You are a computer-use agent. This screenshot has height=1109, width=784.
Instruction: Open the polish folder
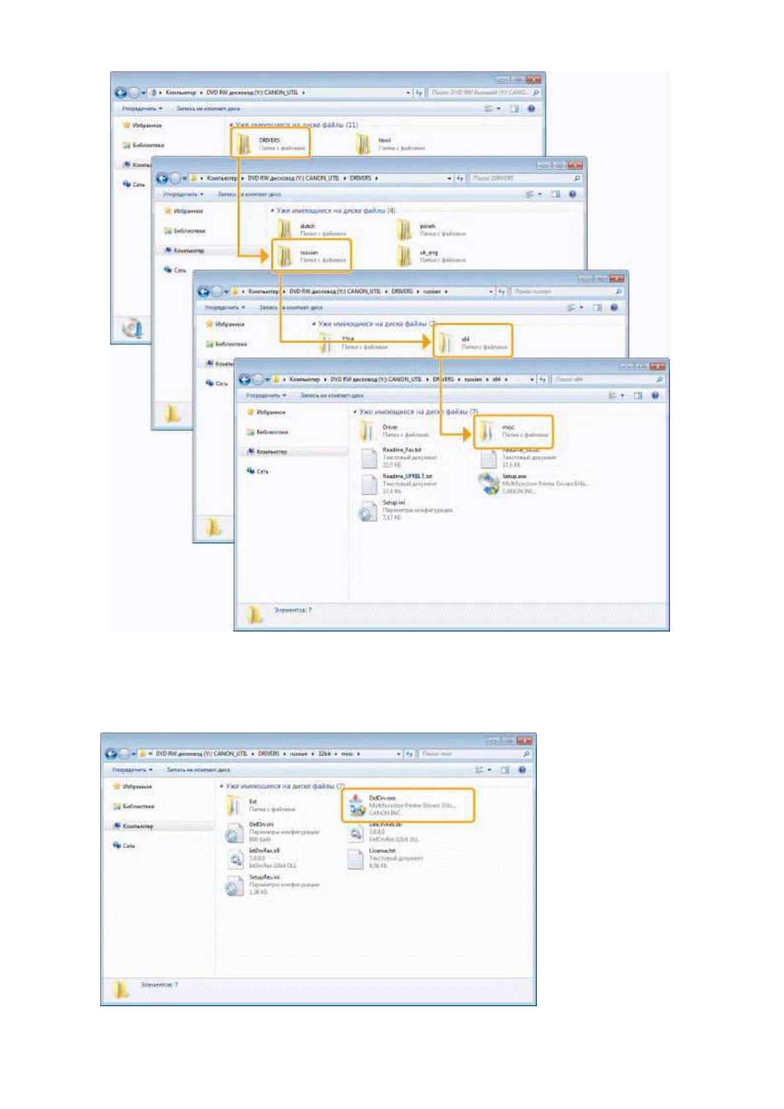pos(405,229)
